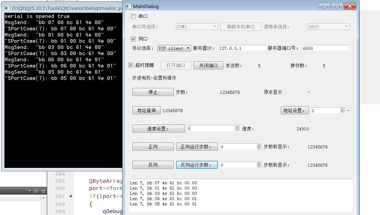The height and width of the screenshot is (215, 380).
Task: Increase the address setting spinbox value
Action: point(342,109)
